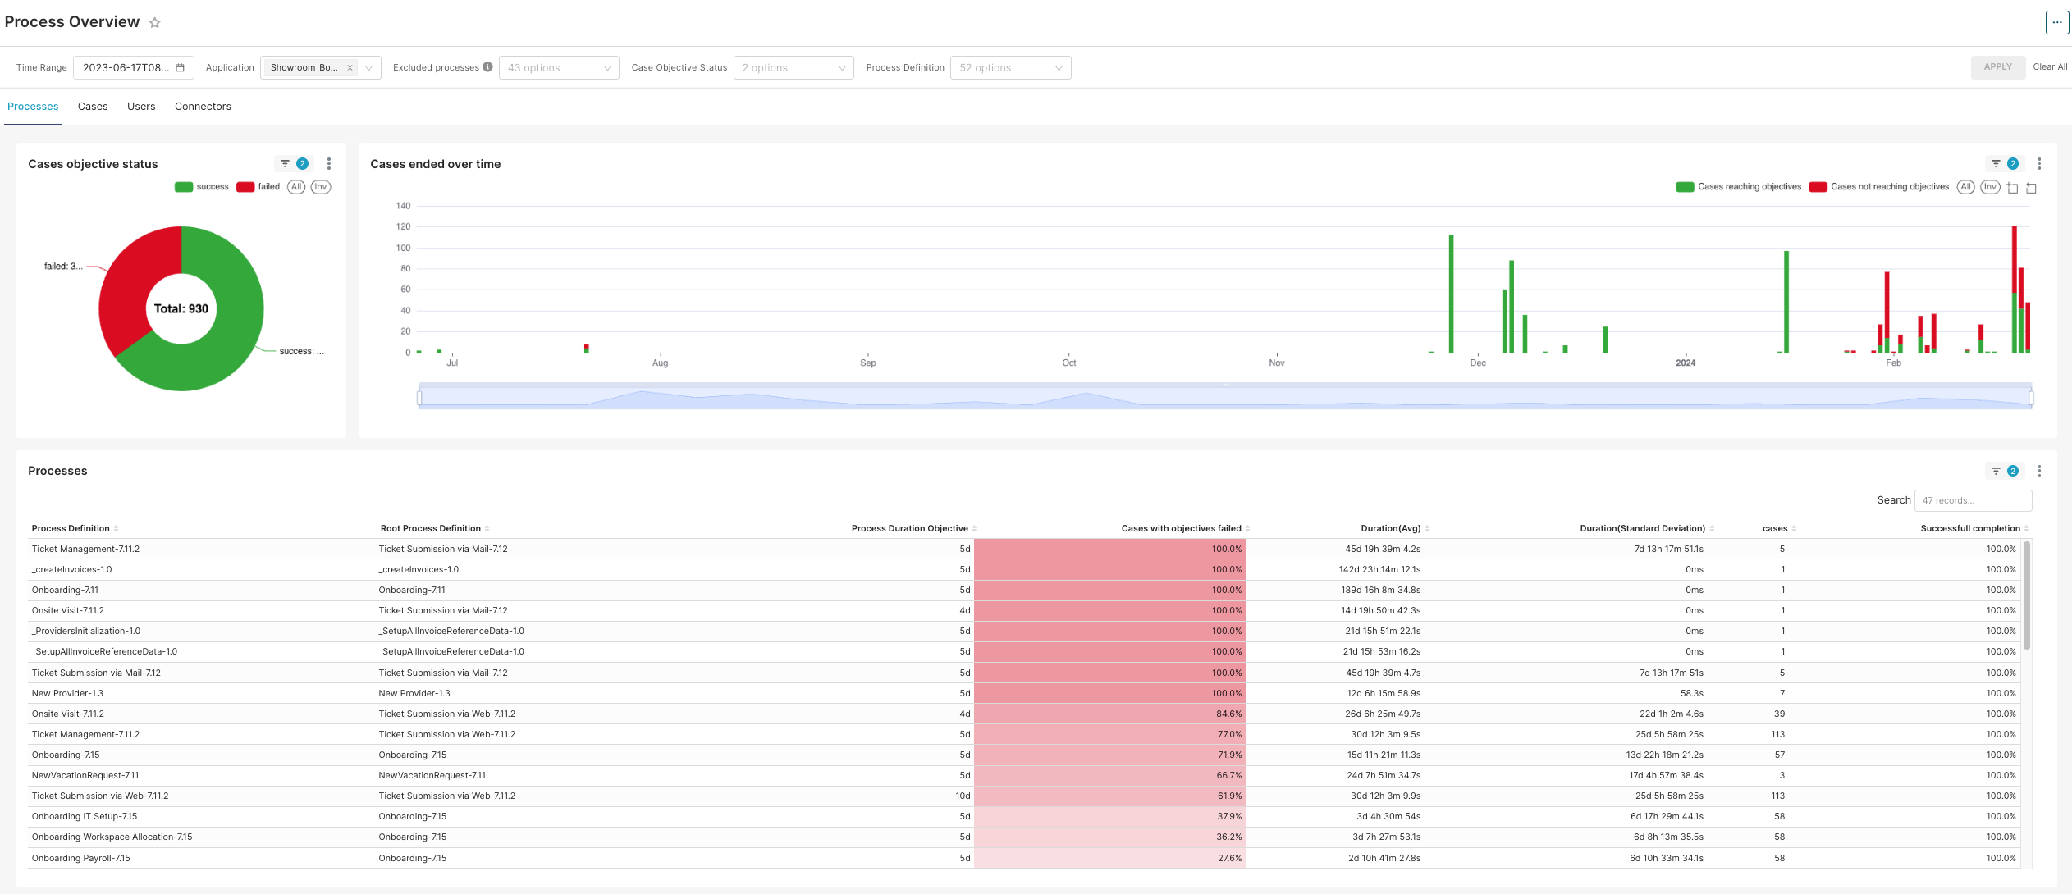
Task: Remove the Showroom_Bo... application tag
Action: [x=350, y=68]
